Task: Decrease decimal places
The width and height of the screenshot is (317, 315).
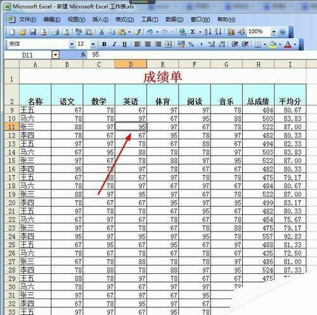Action: (x=222, y=44)
